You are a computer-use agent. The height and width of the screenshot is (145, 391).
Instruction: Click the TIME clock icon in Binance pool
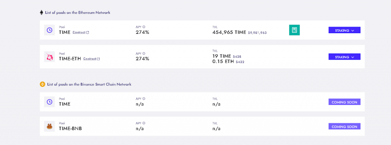click(x=49, y=101)
